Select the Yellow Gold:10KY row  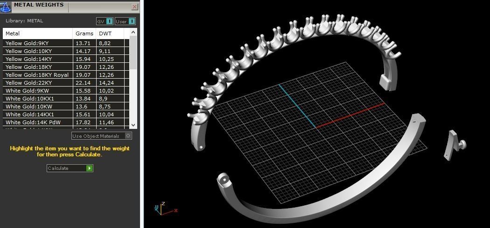pos(66,51)
